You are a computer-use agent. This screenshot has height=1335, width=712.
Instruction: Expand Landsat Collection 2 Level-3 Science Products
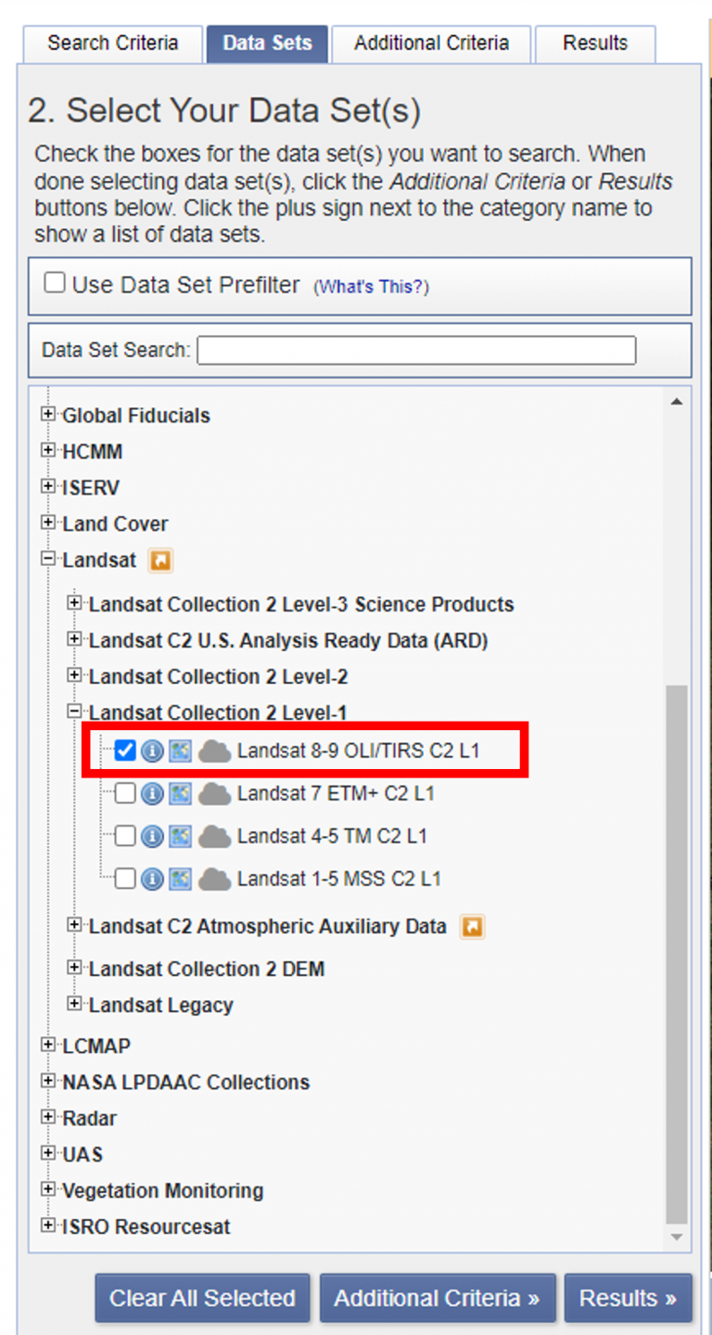click(x=75, y=604)
